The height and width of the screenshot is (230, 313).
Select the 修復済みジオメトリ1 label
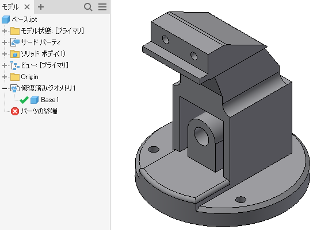click(48, 88)
